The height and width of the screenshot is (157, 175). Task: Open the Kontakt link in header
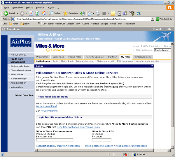tap(157, 29)
